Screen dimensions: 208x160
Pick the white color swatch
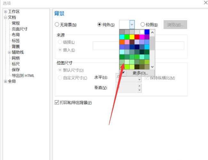pyautogui.click(x=142, y=32)
